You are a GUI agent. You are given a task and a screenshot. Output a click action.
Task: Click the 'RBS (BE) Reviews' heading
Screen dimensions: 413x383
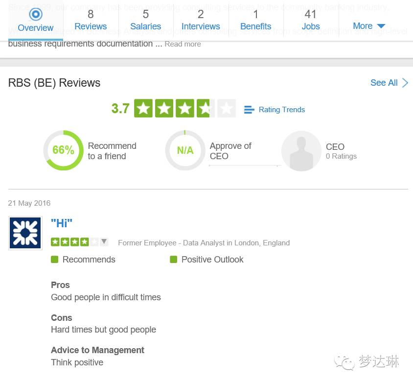point(54,83)
